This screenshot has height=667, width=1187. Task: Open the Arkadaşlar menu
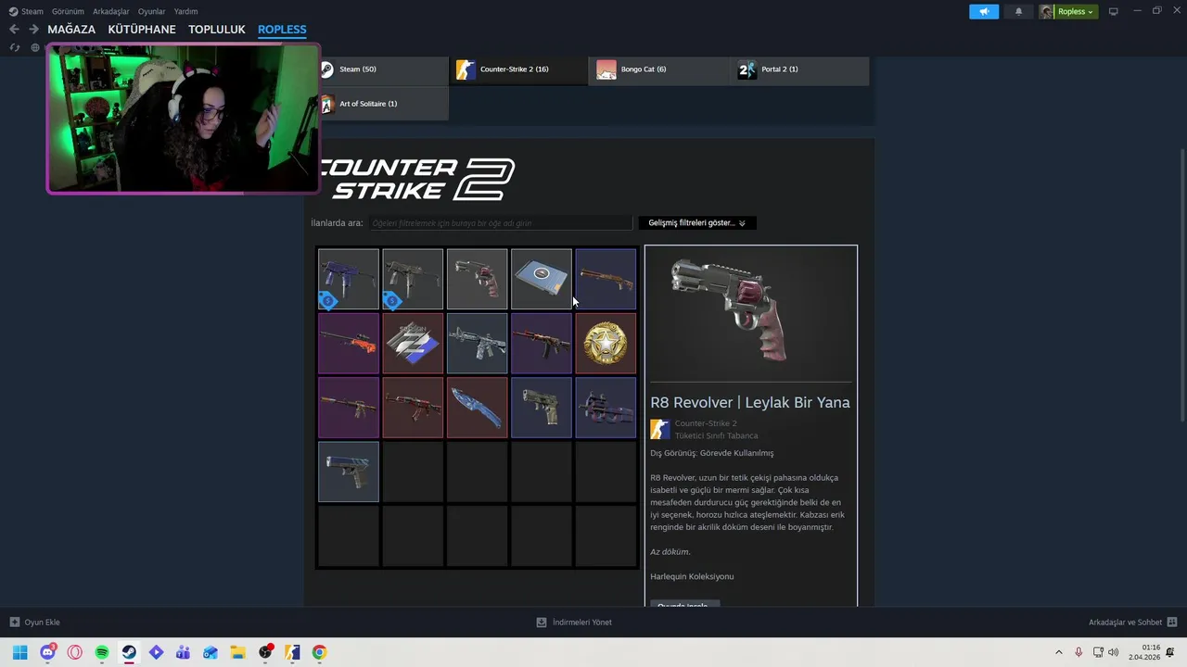110,11
